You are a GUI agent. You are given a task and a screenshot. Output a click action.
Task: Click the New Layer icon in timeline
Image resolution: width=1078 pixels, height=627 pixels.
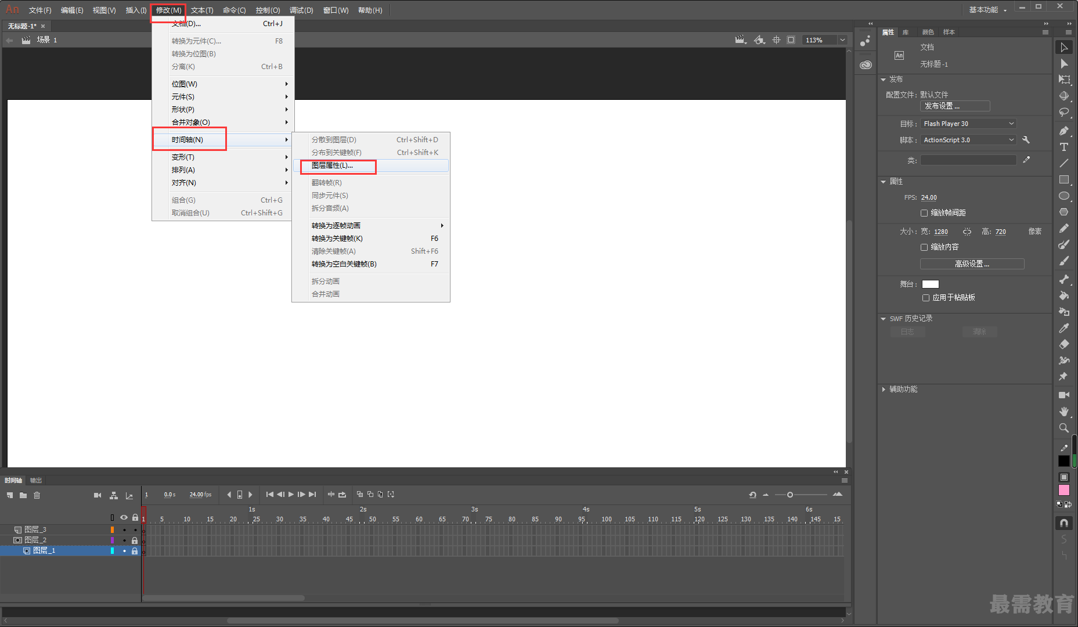[10, 495]
